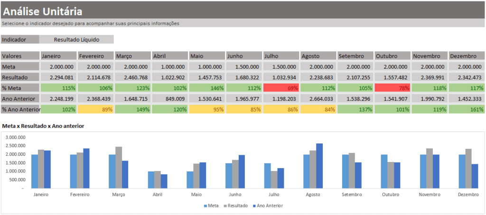Select the Maio column header

207,56
